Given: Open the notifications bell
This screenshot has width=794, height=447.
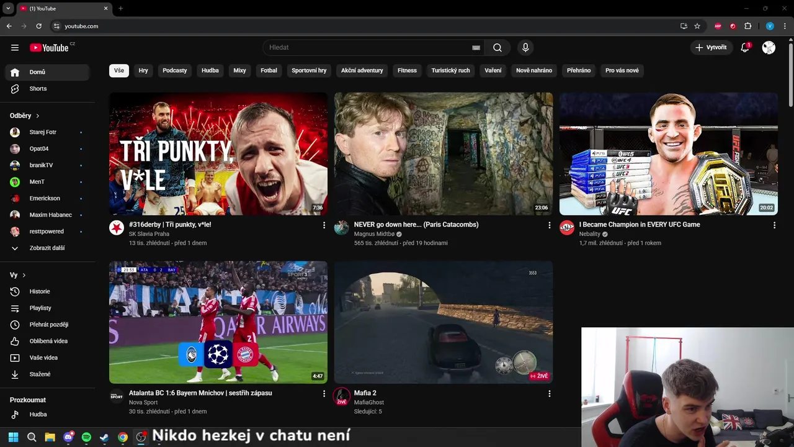Looking at the screenshot, I should (x=745, y=47).
